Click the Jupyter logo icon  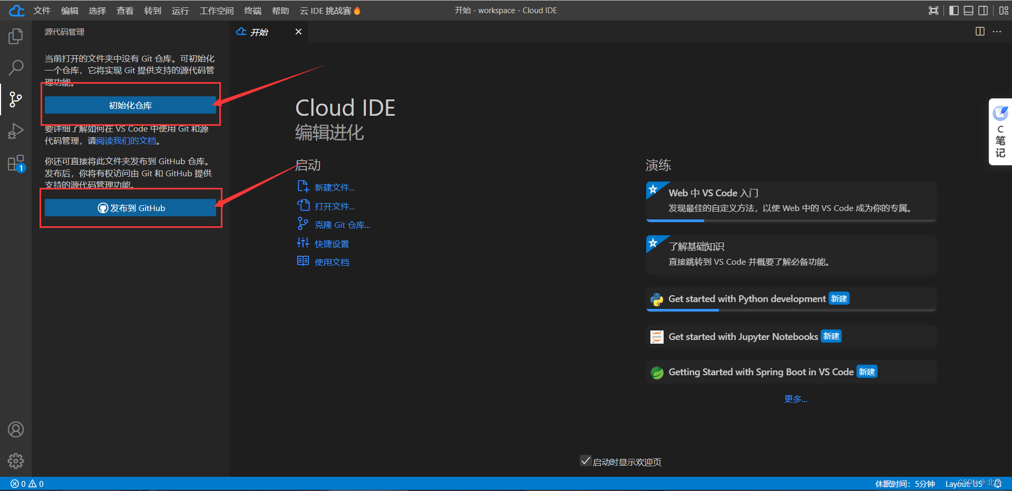657,337
